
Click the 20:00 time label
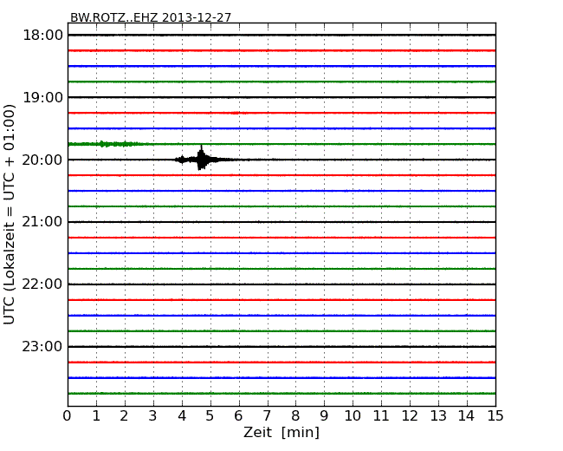(42, 160)
